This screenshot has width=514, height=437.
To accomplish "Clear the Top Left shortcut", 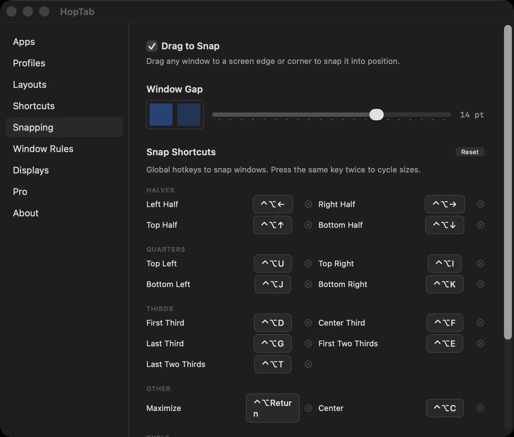I will 308,263.
